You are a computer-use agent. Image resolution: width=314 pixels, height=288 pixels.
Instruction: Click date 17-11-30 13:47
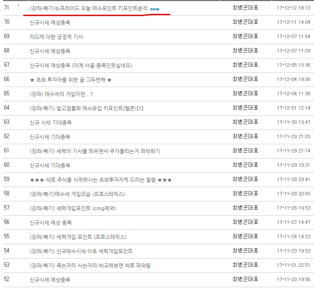point(294,122)
